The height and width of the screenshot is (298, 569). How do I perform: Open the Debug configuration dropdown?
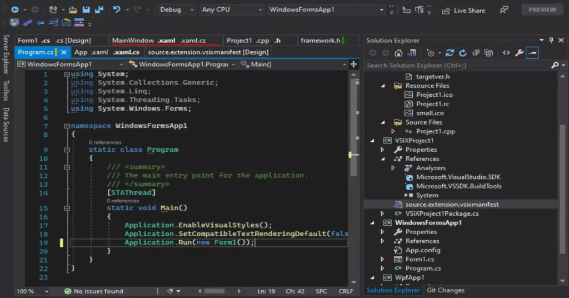point(176,10)
